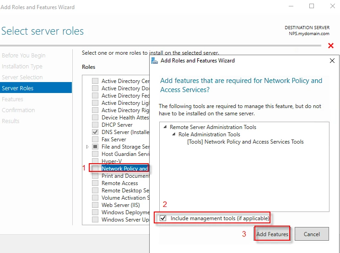Maximize the main wizard window

(312, 6)
